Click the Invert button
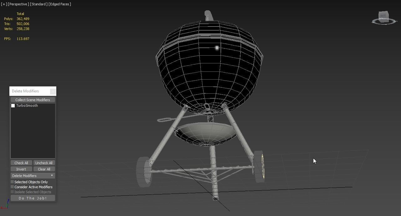This screenshot has width=401, height=216. [21, 169]
